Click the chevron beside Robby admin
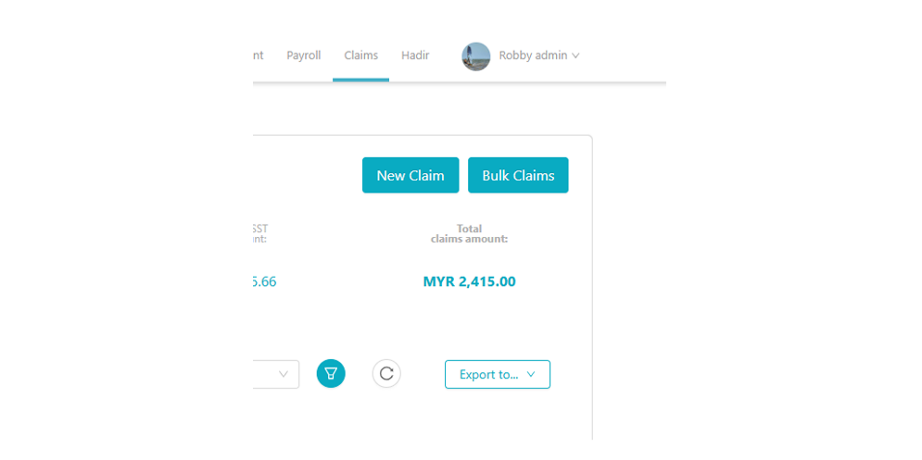The height and width of the screenshot is (460, 922). pyautogui.click(x=575, y=56)
